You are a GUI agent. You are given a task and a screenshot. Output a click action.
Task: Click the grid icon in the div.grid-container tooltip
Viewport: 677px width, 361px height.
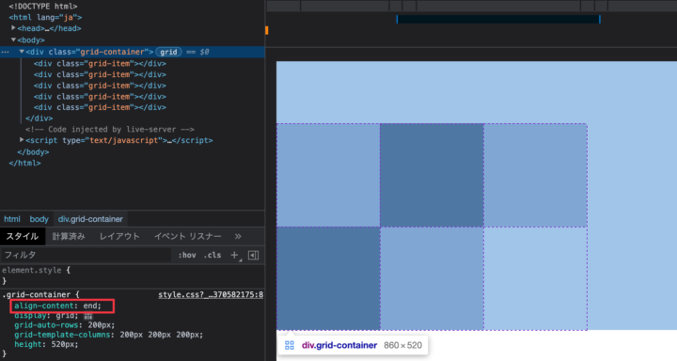pos(290,345)
